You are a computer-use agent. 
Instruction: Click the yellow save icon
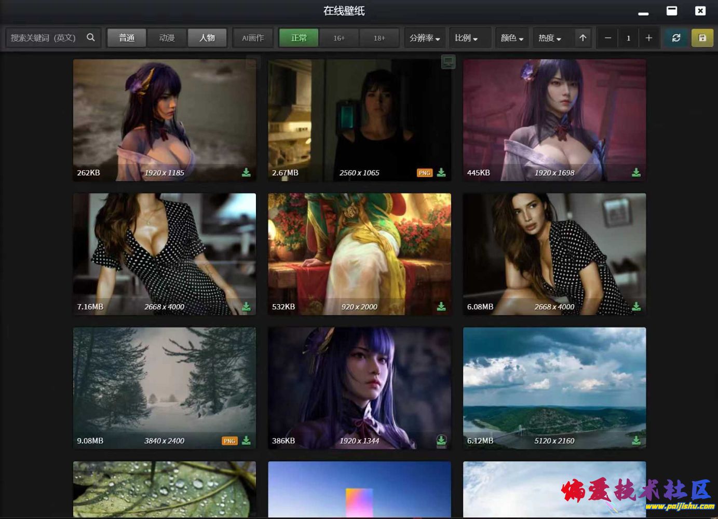[x=702, y=38]
